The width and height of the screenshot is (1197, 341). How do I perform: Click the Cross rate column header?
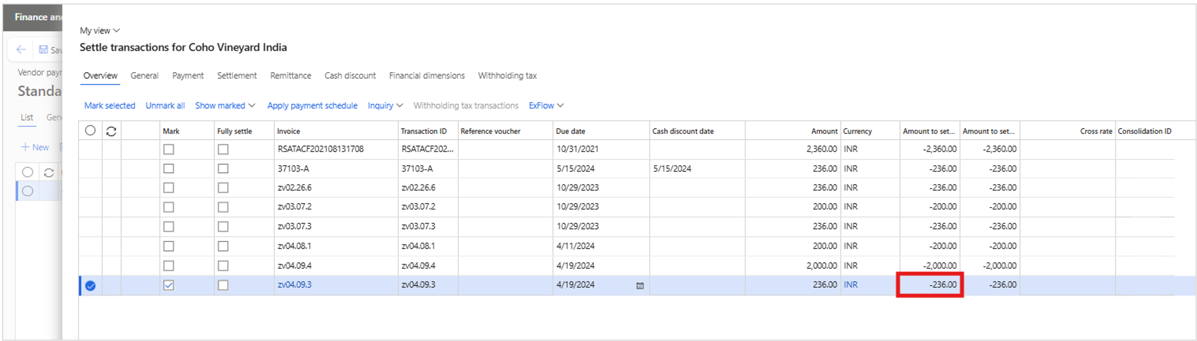[1096, 131]
